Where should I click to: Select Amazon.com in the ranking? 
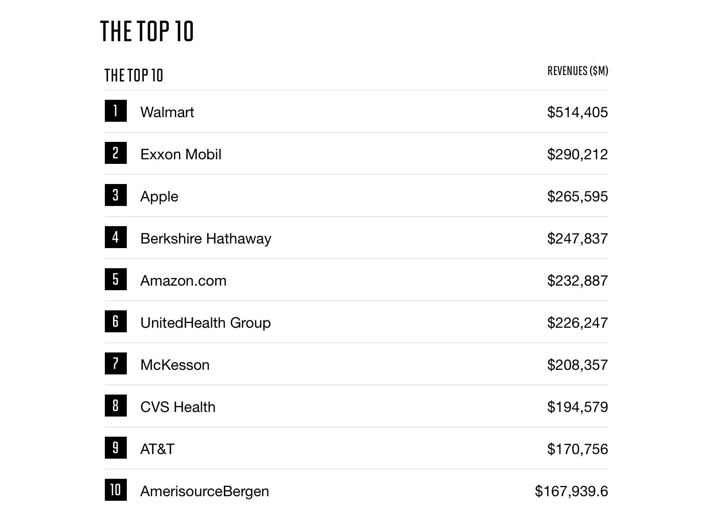183,281
